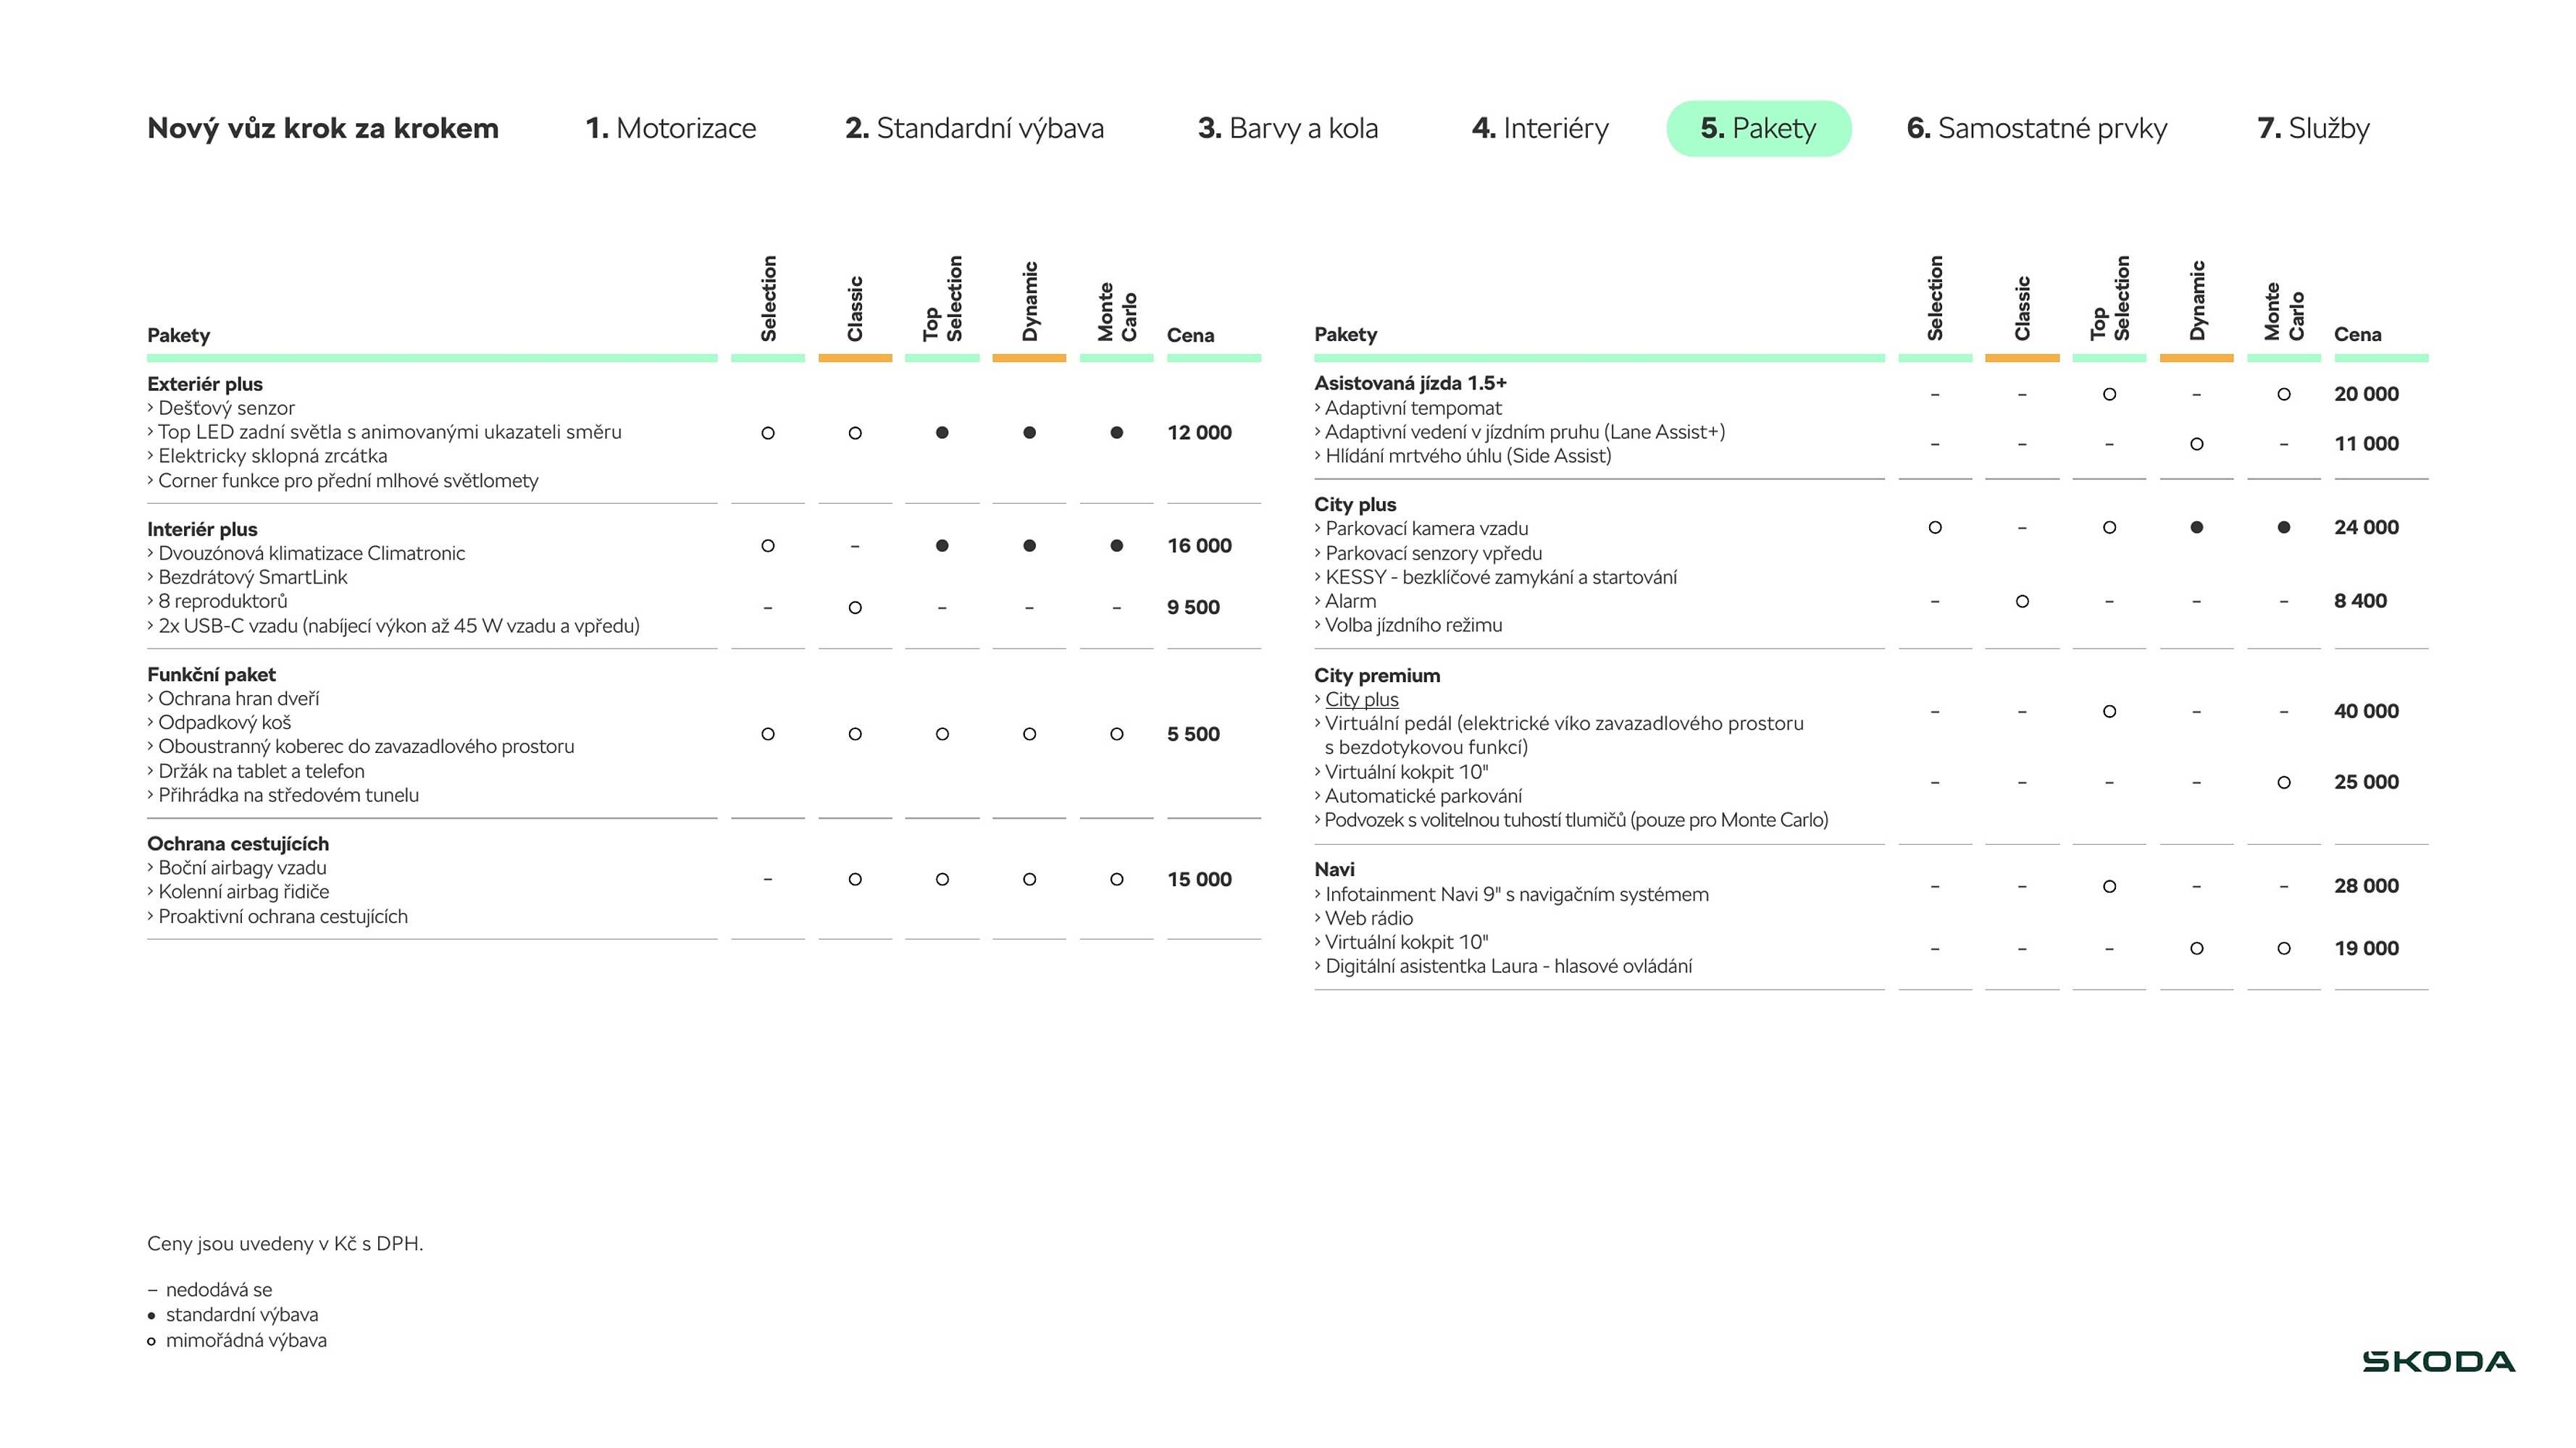Open 6. Samostatné prvky tab
Screen dimensions: 2576x1448
[x=2036, y=128]
